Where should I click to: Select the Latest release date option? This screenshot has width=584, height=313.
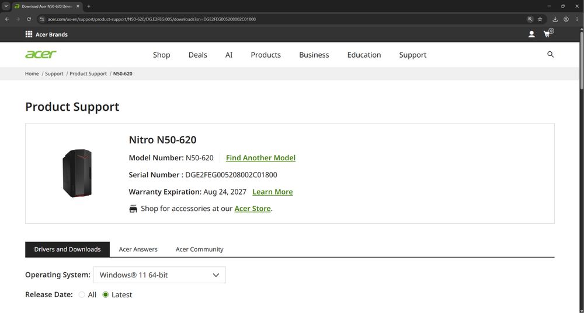click(x=105, y=295)
